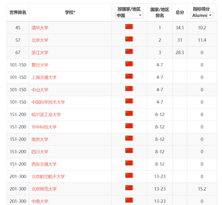This screenshot has width=222, height=205.
Task: Select total score 31 cell
Action: point(180,40)
